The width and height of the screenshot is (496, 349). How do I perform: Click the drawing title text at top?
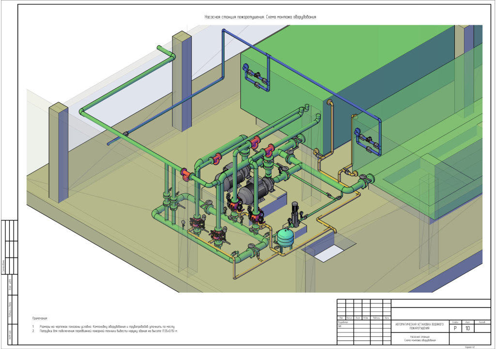coord(260,17)
